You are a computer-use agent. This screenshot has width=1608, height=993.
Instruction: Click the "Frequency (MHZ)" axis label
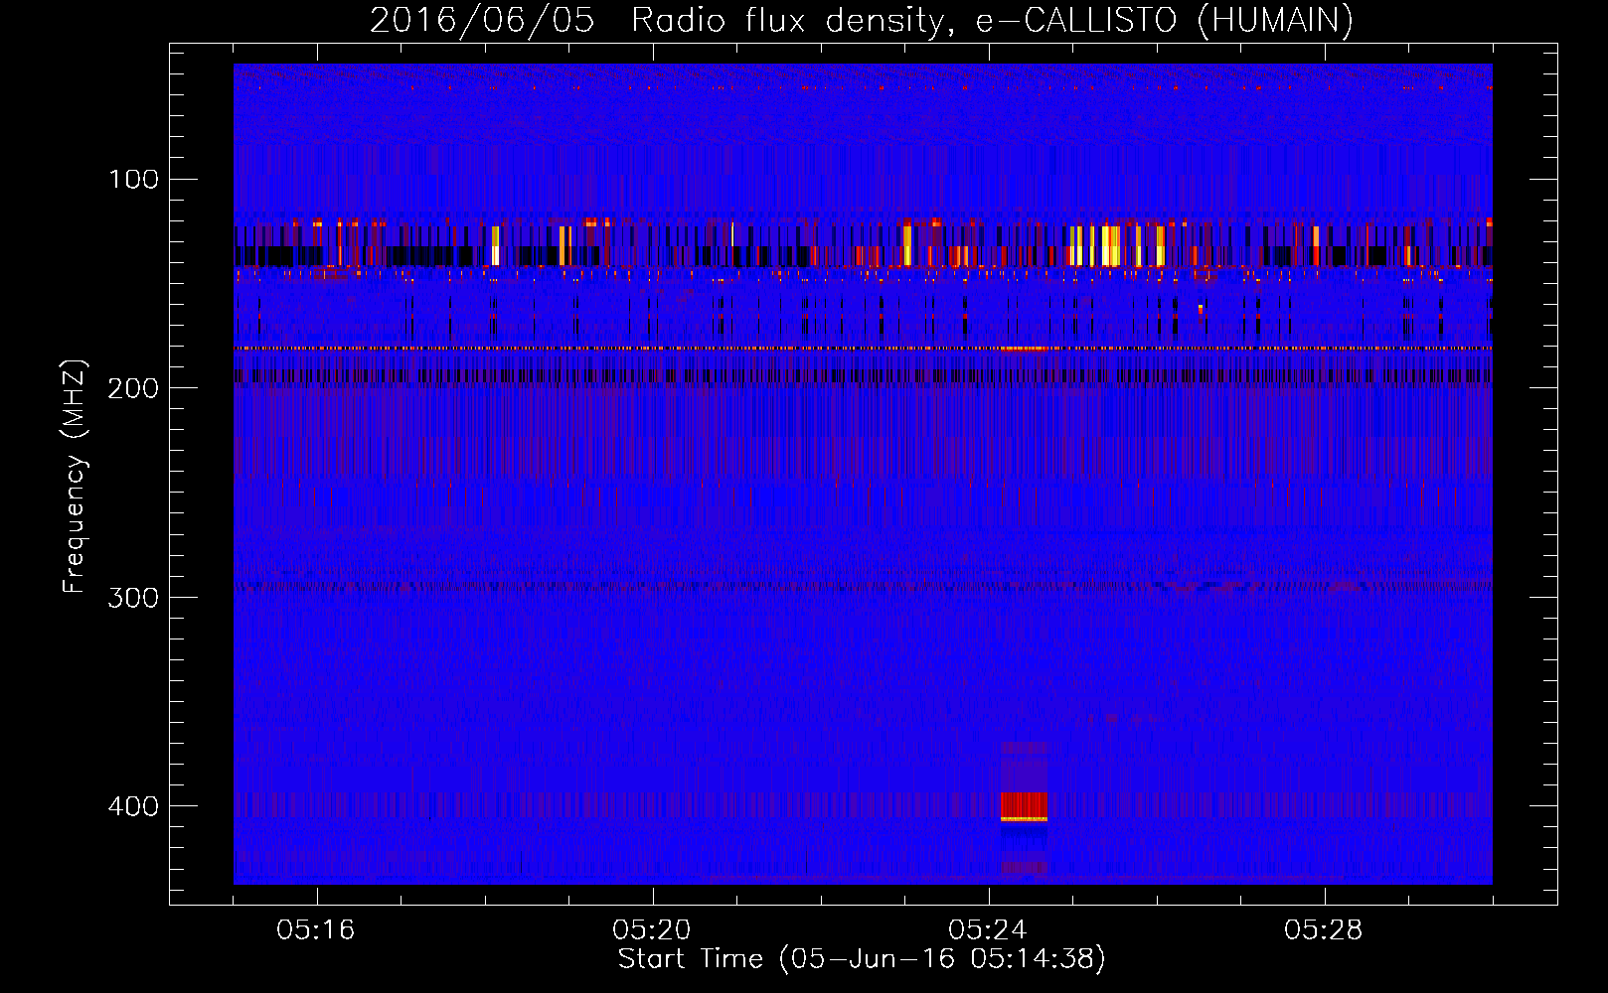pyautogui.click(x=75, y=477)
